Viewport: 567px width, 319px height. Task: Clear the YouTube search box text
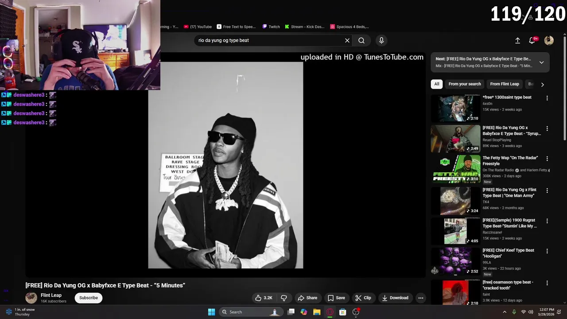(x=347, y=40)
